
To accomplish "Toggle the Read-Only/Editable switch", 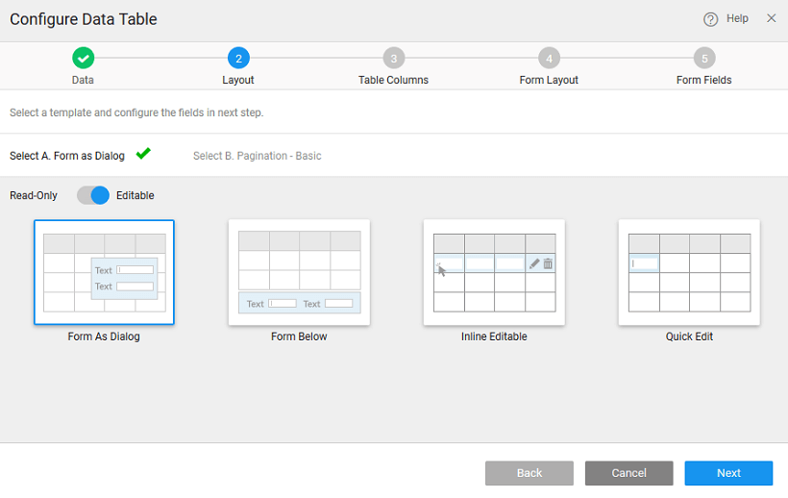I will tap(93, 195).
